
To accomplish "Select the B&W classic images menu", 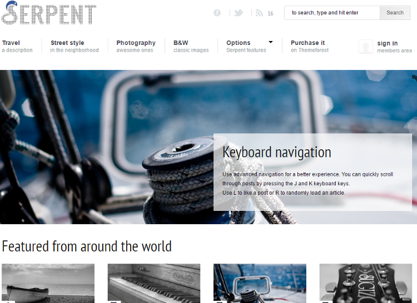I will click(x=191, y=46).
